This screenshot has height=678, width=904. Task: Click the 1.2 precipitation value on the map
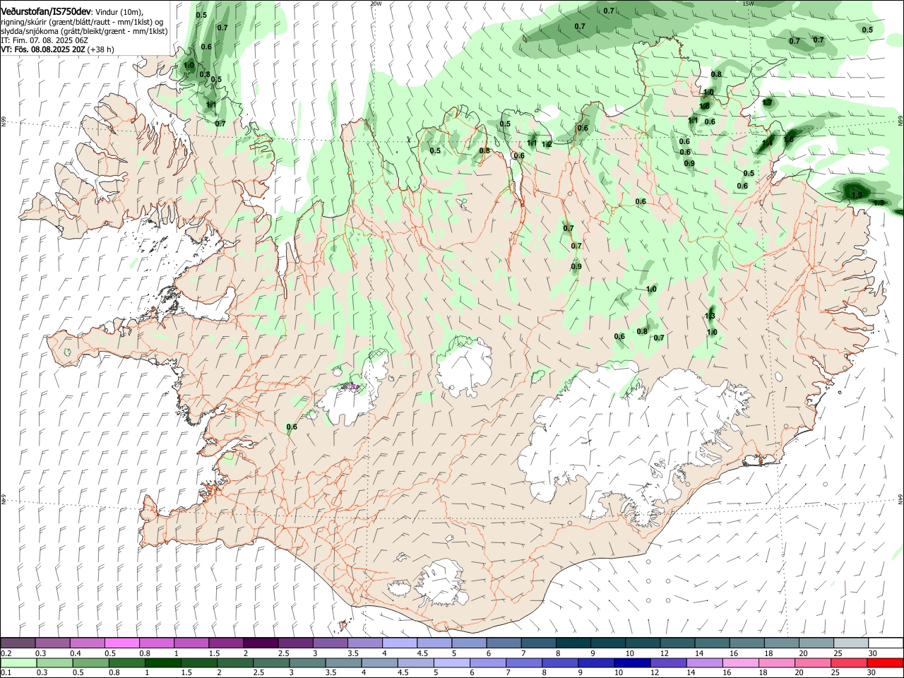tap(547, 144)
